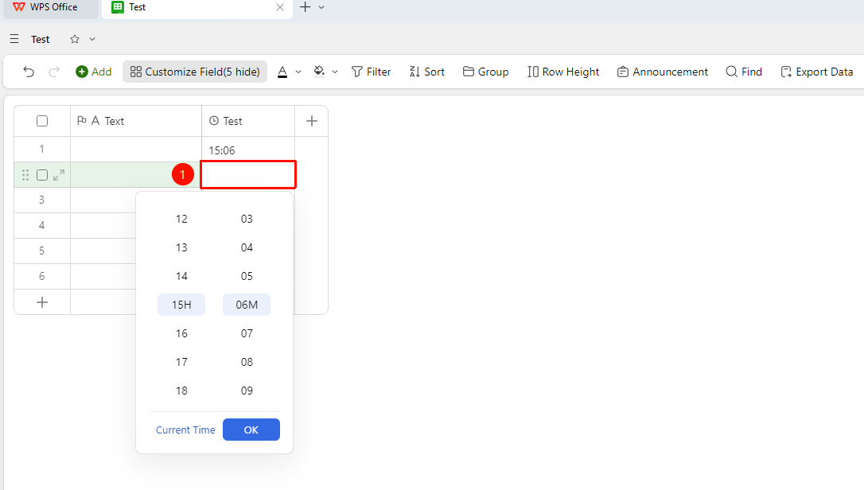This screenshot has height=490, width=864.
Task: Open a new tab with plus button
Action: (x=306, y=7)
